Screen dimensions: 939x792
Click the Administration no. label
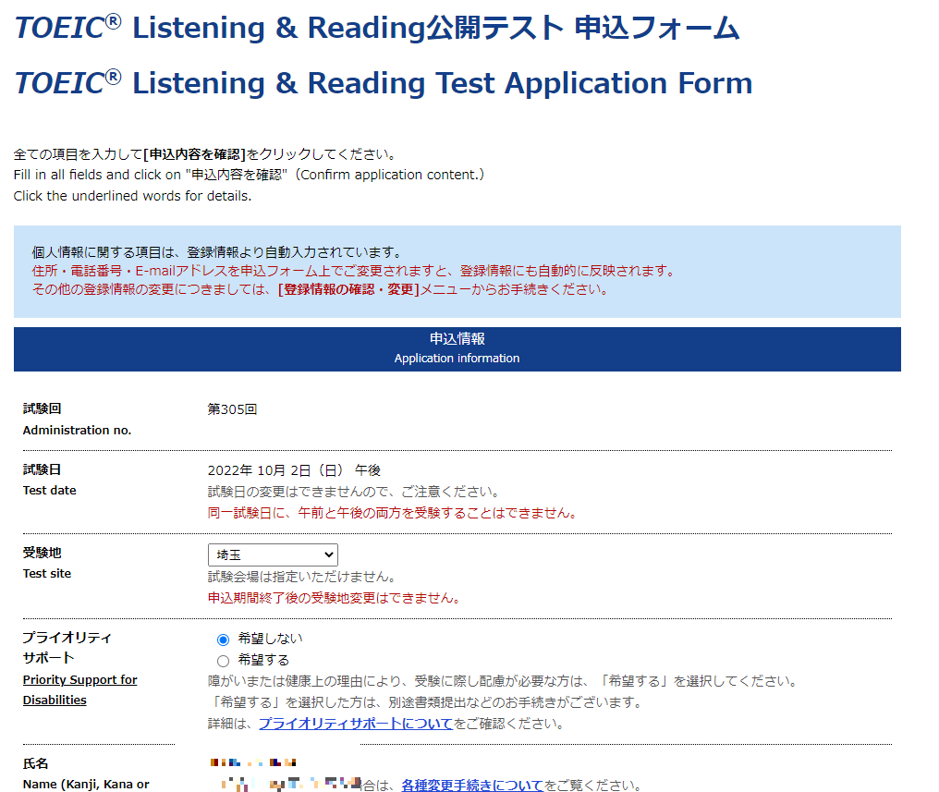78,431
